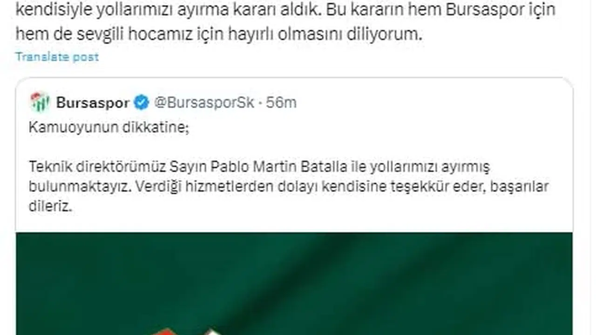Viewport: 596px width, 335px height.
Task: Click the line "hem de sevgili hocamız için"
Action: click(x=219, y=34)
